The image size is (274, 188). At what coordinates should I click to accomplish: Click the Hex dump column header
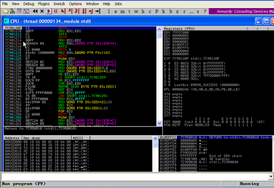tap(46, 138)
